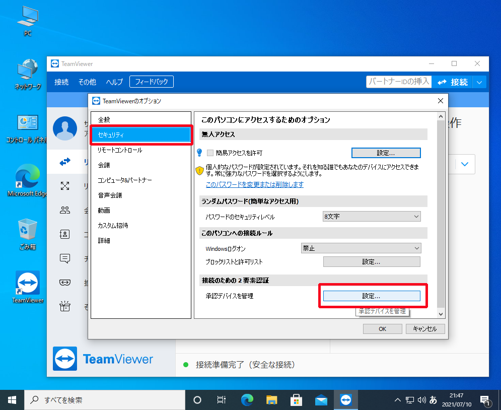Viewport: 501px width, 410px height.
Task: Open File Explorer from the taskbar
Action: point(271,400)
